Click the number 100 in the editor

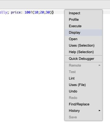coord(27,12)
